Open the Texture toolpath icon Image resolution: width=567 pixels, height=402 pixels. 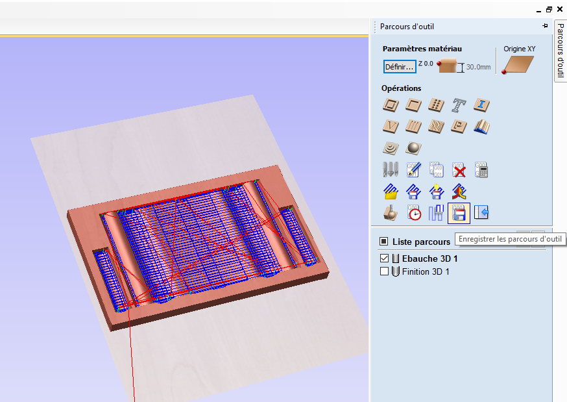(x=436, y=127)
